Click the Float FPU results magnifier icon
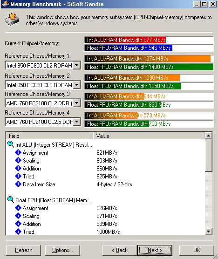This screenshot has width=218, height=259. [x=11, y=200]
